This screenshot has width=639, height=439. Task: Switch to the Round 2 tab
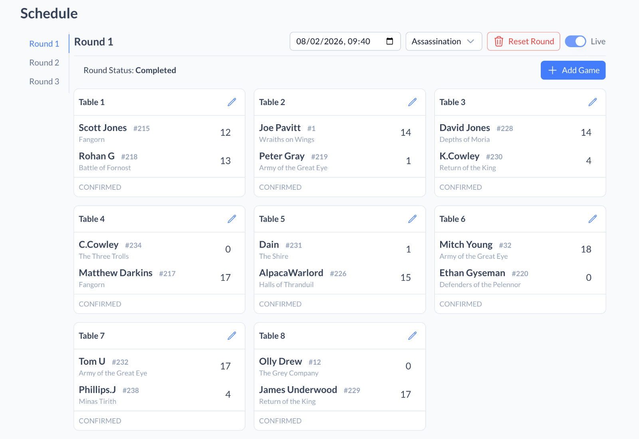point(44,63)
